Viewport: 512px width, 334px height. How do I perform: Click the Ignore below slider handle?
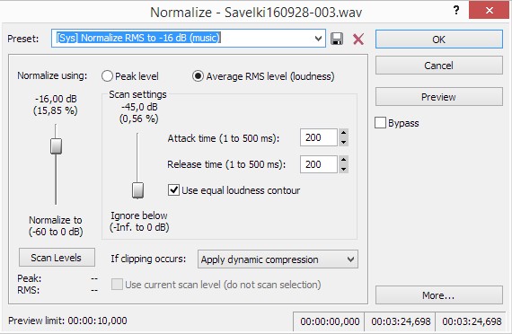pos(137,190)
